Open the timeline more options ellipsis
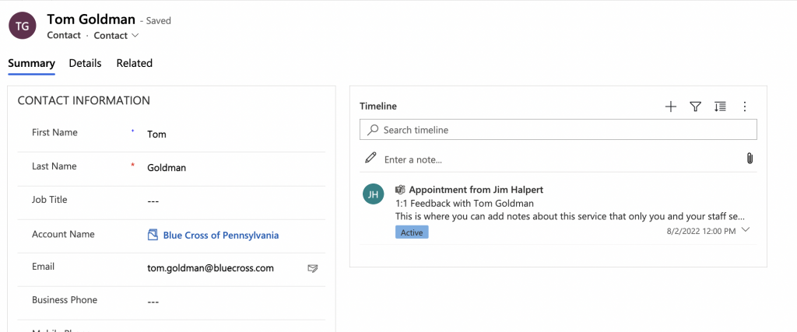The width and height of the screenshot is (797, 332). (x=745, y=107)
